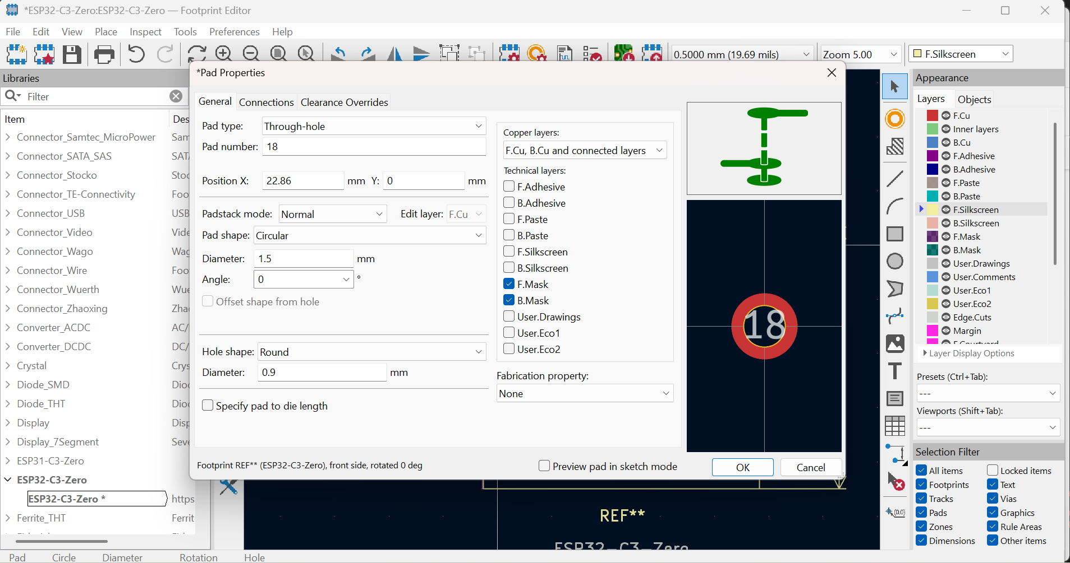Image resolution: width=1070 pixels, height=563 pixels.
Task: Close the Pad Properties dialog
Action: [832, 73]
